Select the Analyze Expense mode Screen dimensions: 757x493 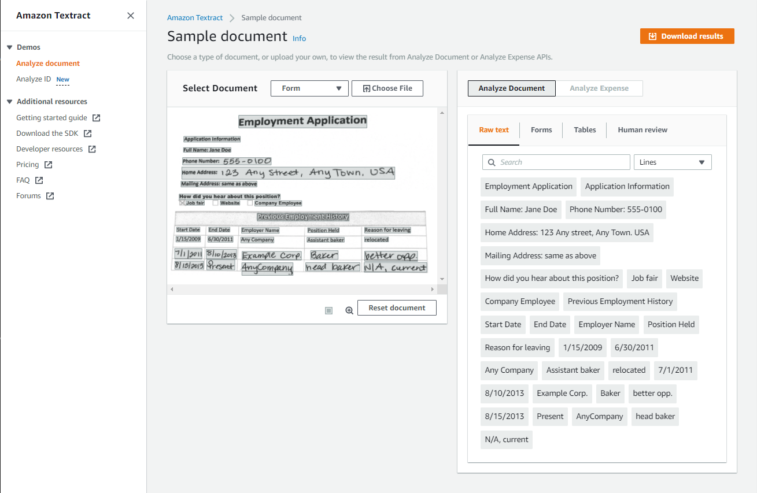pyautogui.click(x=599, y=88)
